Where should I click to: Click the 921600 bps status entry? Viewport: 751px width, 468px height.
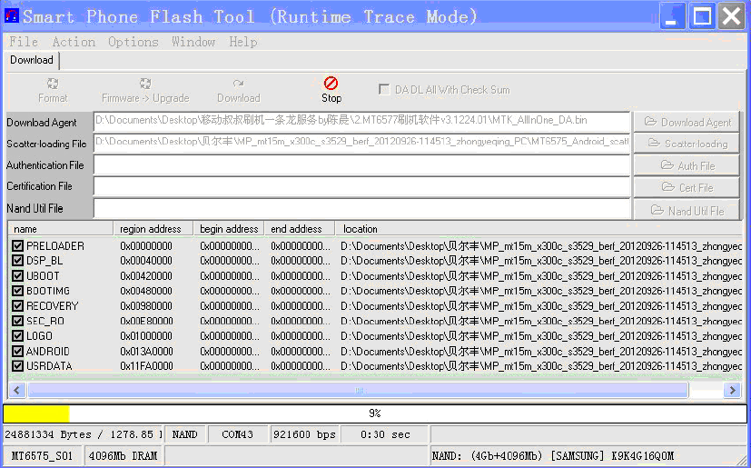pyautogui.click(x=304, y=434)
